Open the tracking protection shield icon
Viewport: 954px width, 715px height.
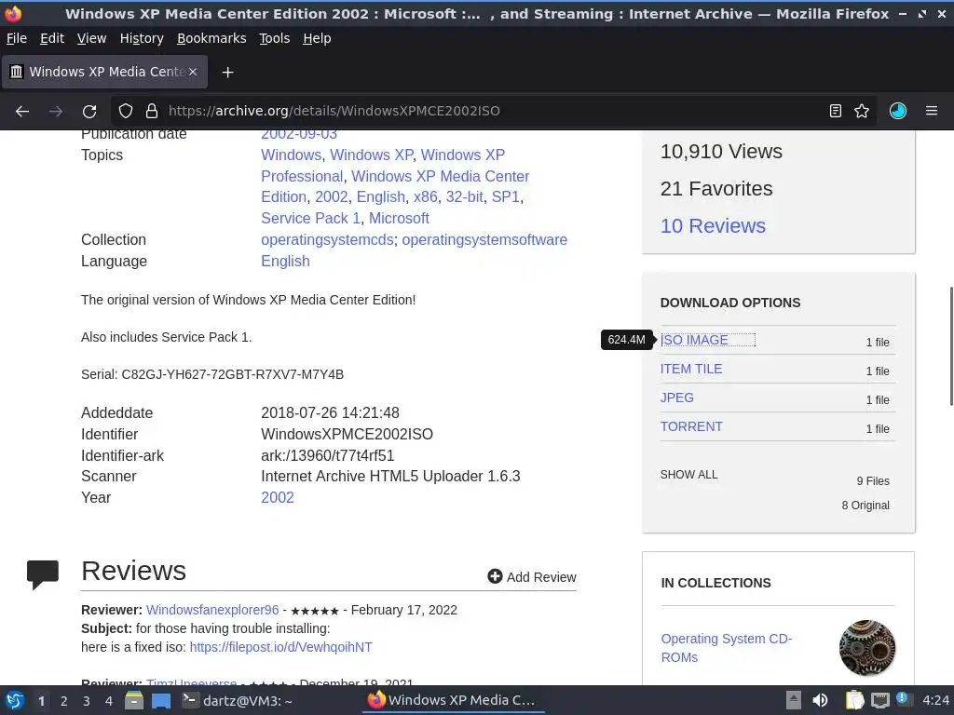point(126,111)
